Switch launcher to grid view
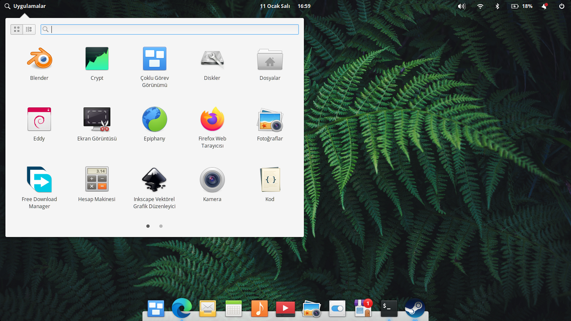Image resolution: width=571 pixels, height=321 pixels. point(17,29)
